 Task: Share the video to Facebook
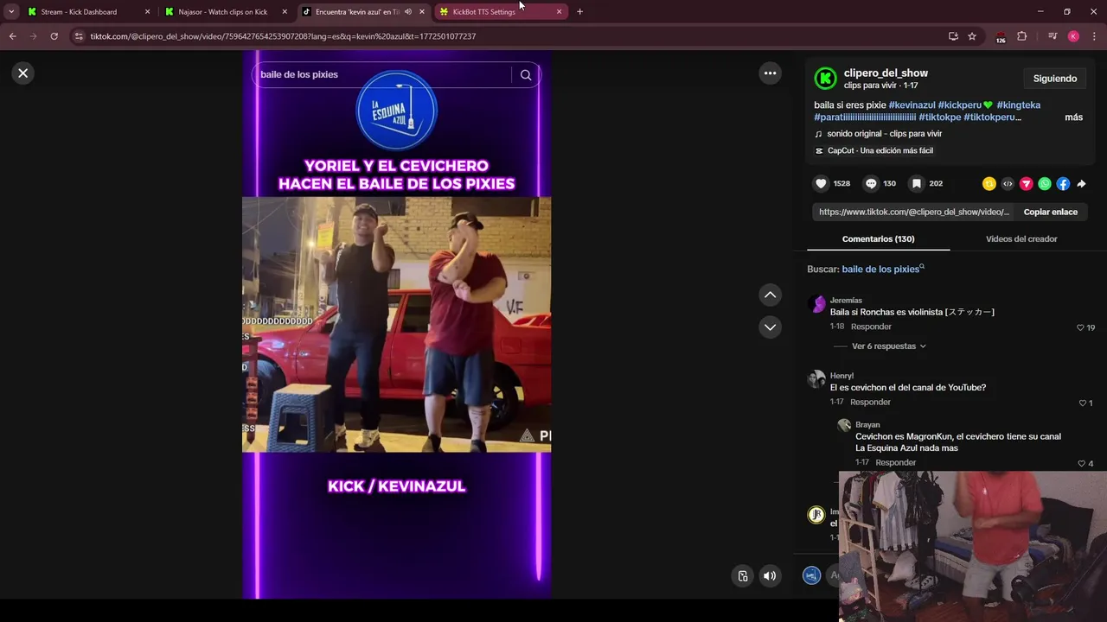(x=1063, y=184)
